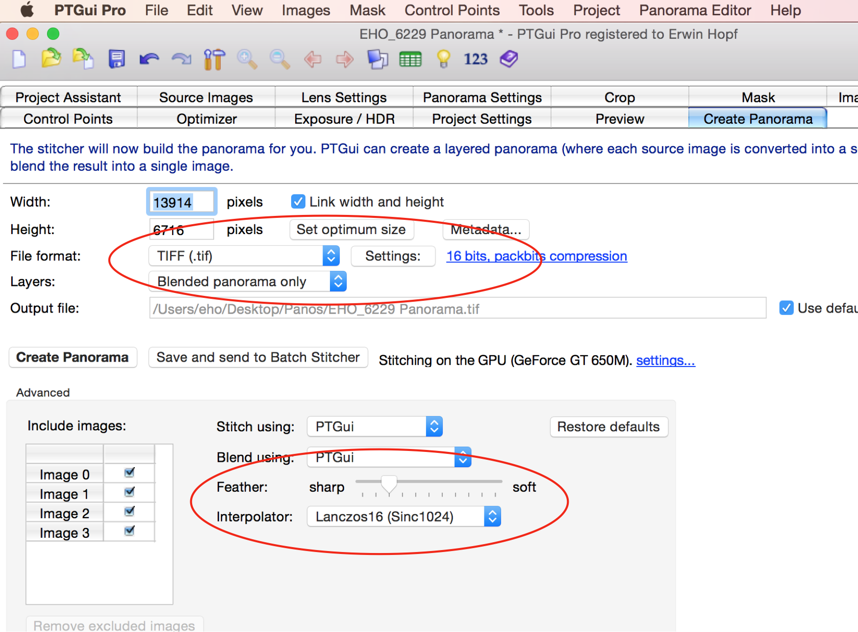
Task: Open the Control Point table icon
Action: [410, 59]
